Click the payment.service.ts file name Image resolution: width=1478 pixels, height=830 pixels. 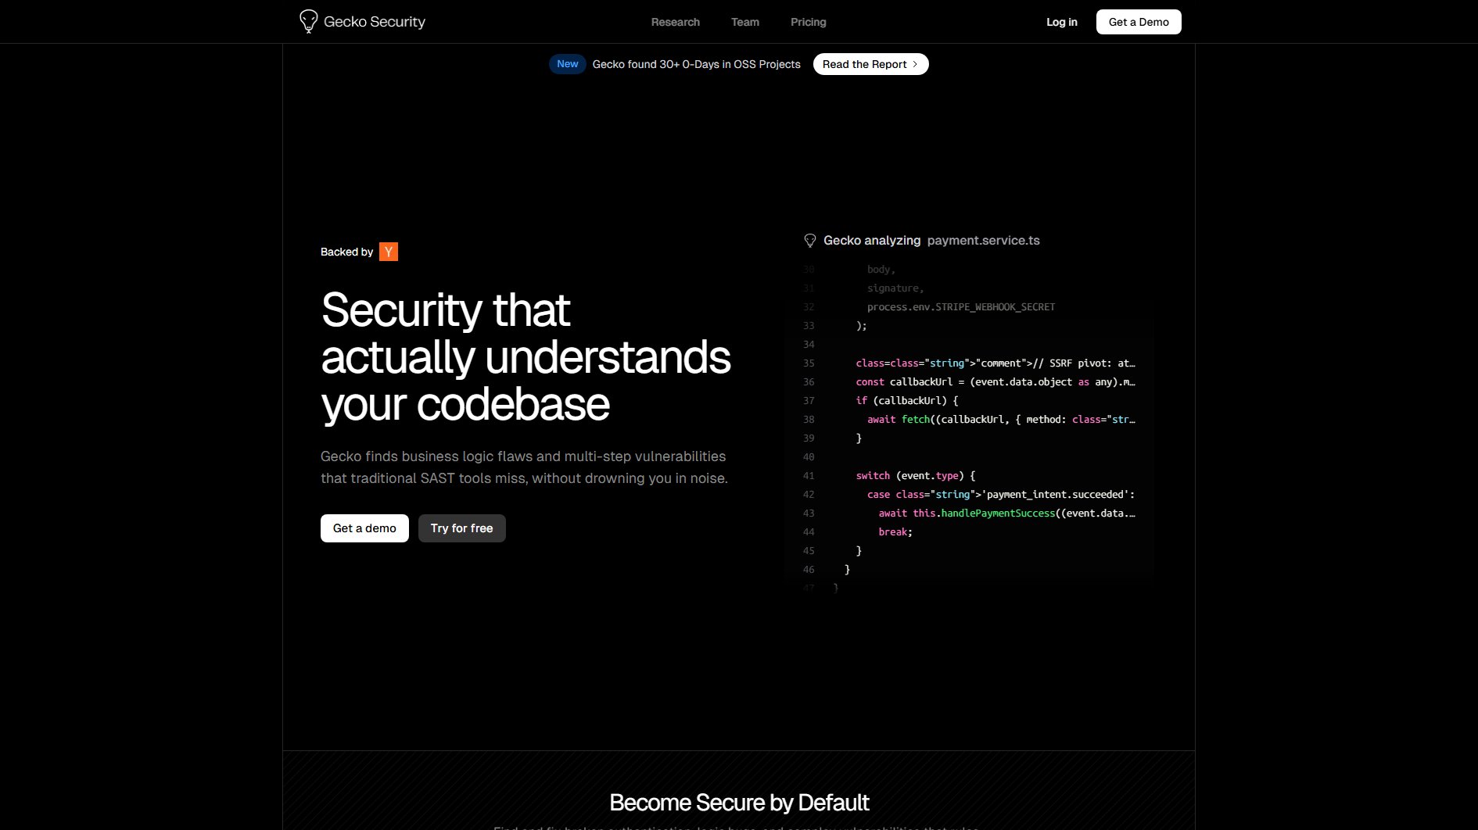coord(984,241)
